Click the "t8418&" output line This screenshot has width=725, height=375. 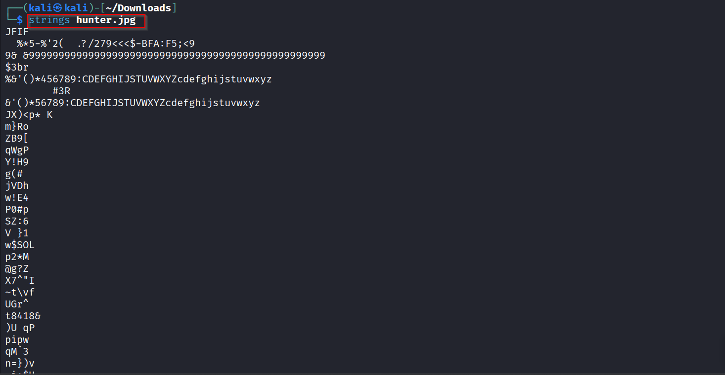(23, 316)
